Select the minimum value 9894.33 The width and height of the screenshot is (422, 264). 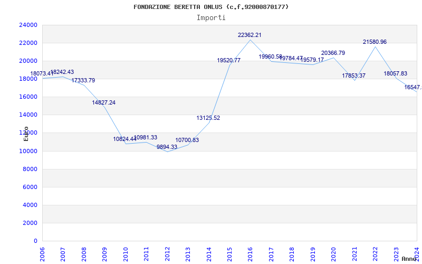pos(167,147)
